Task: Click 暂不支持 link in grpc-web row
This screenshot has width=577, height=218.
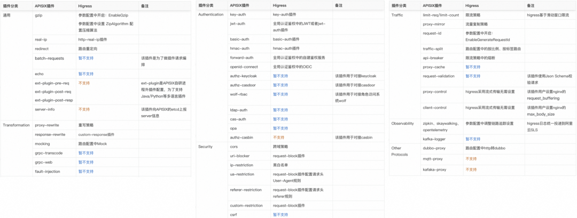Action: click(85, 162)
